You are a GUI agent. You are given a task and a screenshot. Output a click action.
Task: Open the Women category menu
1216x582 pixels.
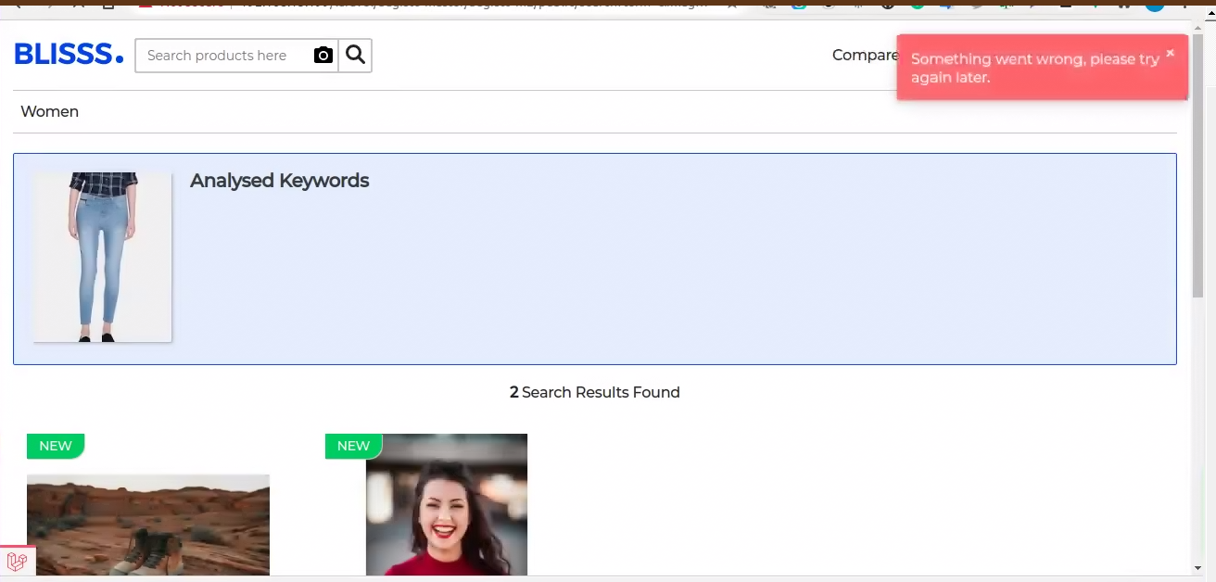click(50, 111)
